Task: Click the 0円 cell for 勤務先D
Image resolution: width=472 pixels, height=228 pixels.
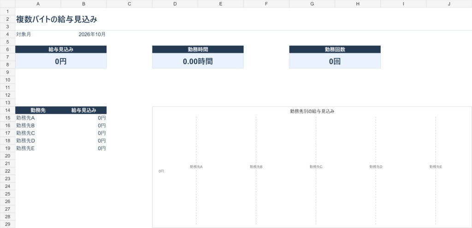Action: tap(84, 141)
